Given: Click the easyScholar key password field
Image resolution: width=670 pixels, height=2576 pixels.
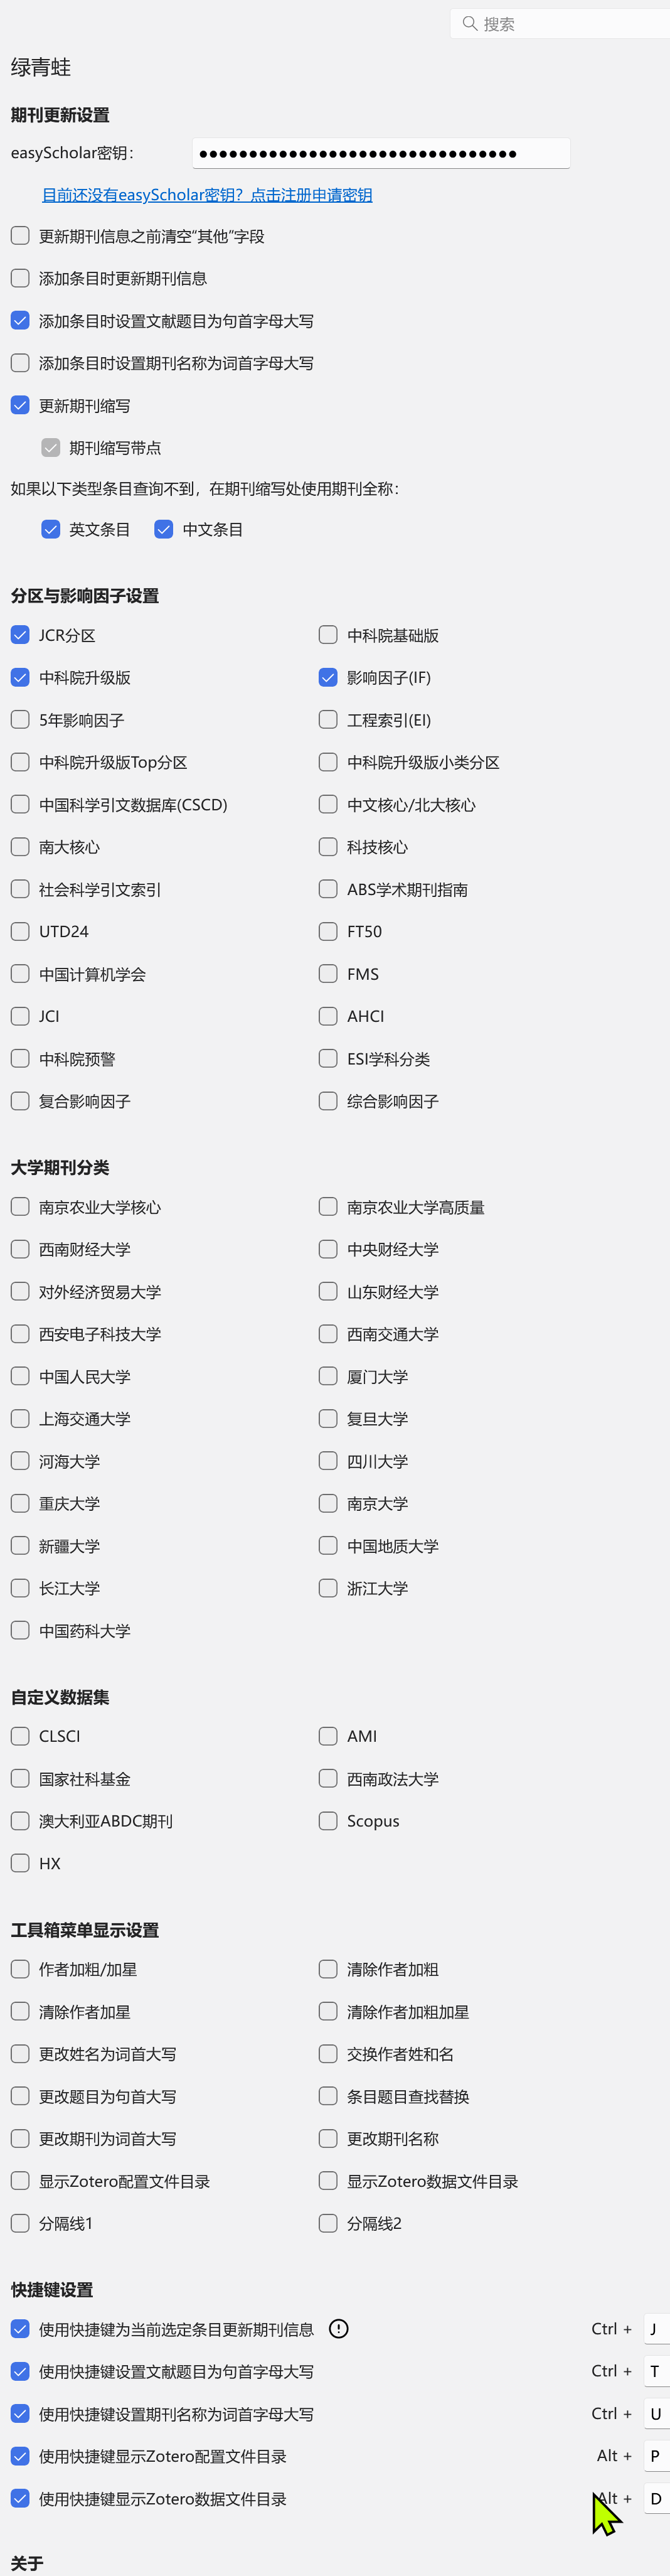Looking at the screenshot, I should click(x=380, y=153).
